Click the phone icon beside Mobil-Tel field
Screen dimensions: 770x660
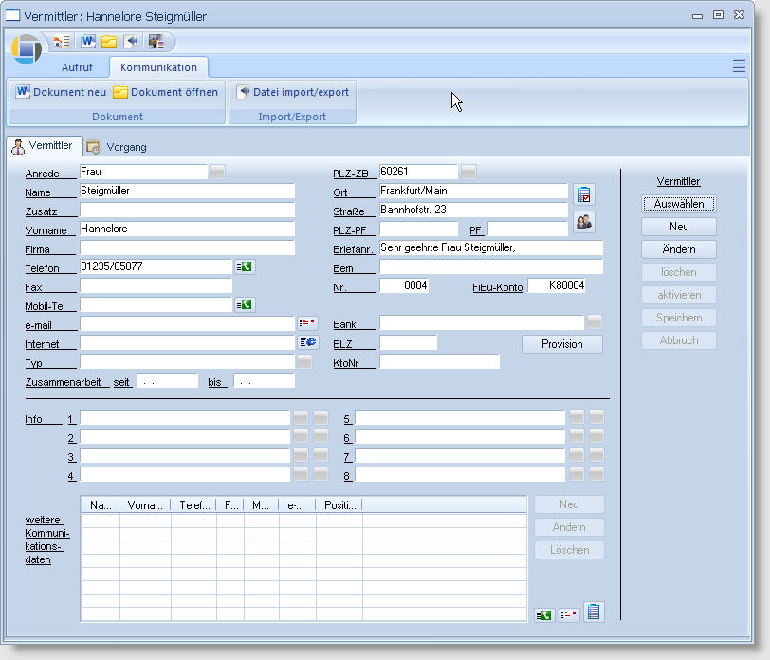tap(245, 304)
